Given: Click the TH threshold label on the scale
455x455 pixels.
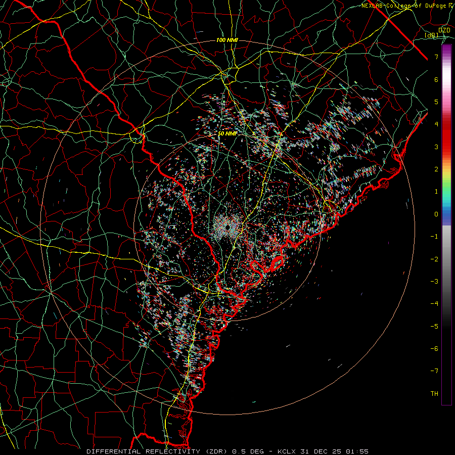Looking at the screenshot, I should (434, 394).
